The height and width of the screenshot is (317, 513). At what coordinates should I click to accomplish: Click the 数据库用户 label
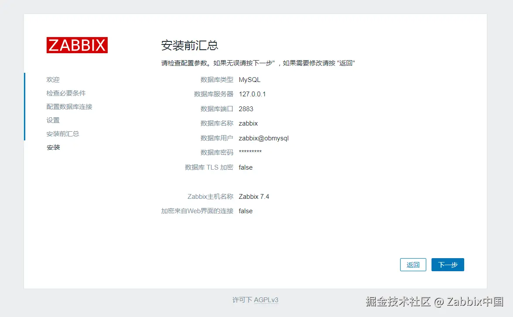coord(217,138)
